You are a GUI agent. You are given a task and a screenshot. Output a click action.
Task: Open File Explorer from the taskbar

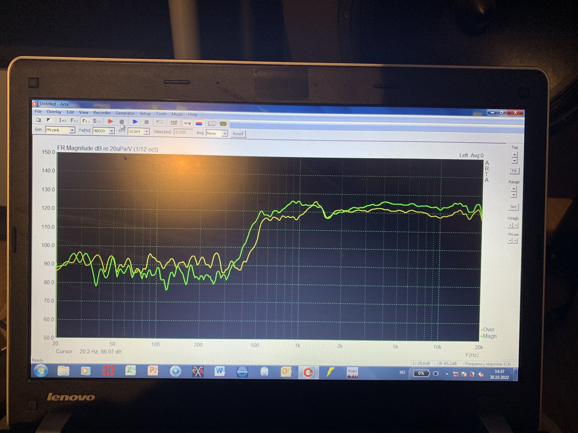(63, 371)
